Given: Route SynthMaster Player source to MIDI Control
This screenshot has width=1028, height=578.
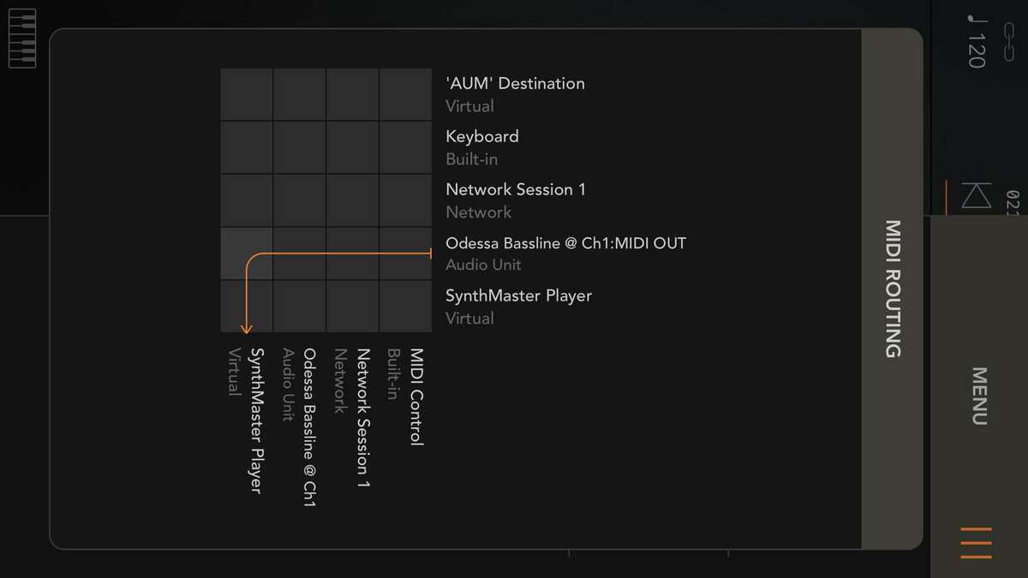Looking at the screenshot, I should click(406, 307).
